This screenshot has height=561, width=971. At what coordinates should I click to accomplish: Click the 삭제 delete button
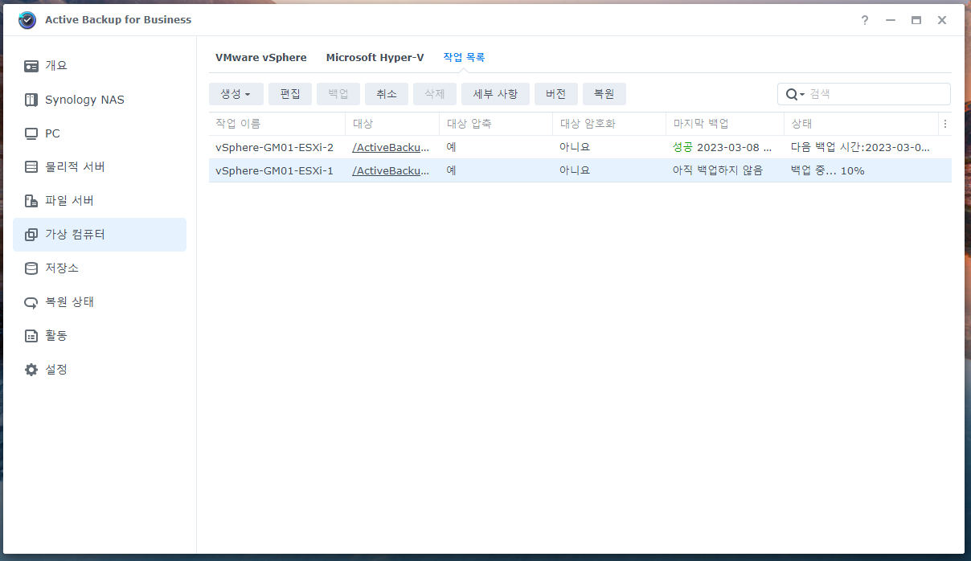pyautogui.click(x=435, y=94)
